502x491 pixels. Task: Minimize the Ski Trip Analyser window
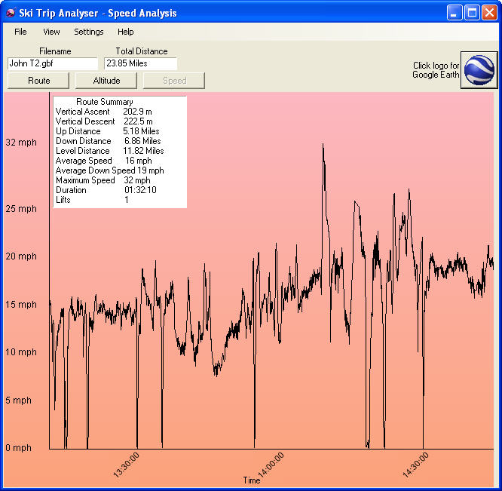454,13
